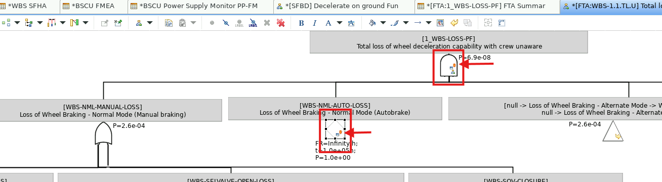Click the copy appearance icon
Image resolution: width=662 pixels, height=182 pixels.
click(468, 23)
